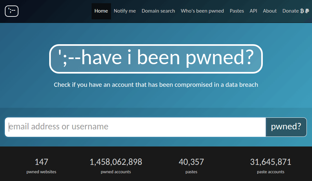Click the ';--have i been pwned? banner
Image resolution: width=312 pixels, height=181 pixels.
point(156,59)
